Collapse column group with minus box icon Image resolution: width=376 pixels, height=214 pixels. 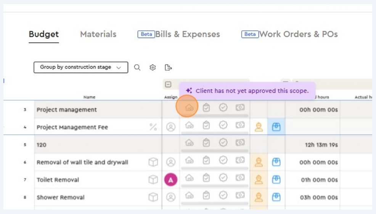point(168,85)
